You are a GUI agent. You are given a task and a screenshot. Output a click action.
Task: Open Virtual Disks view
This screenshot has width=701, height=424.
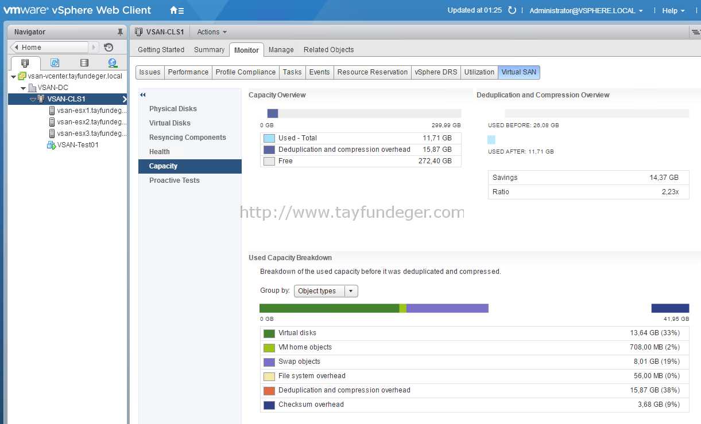170,123
